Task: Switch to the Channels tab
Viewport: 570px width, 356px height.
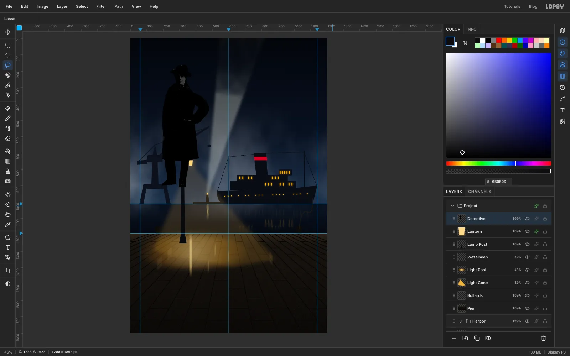Action: pyautogui.click(x=480, y=192)
